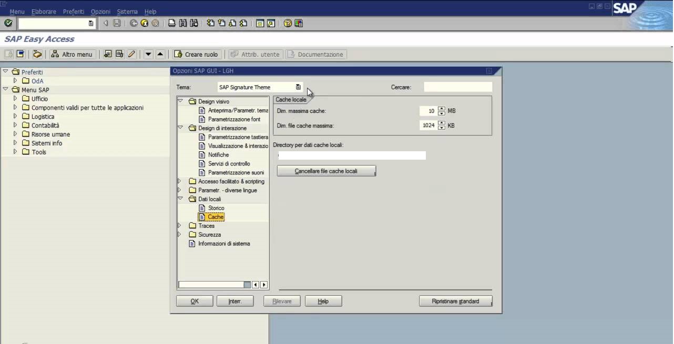Image resolution: width=674 pixels, height=344 pixels.
Task: Click the Previous Page icon
Action: tap(221, 23)
